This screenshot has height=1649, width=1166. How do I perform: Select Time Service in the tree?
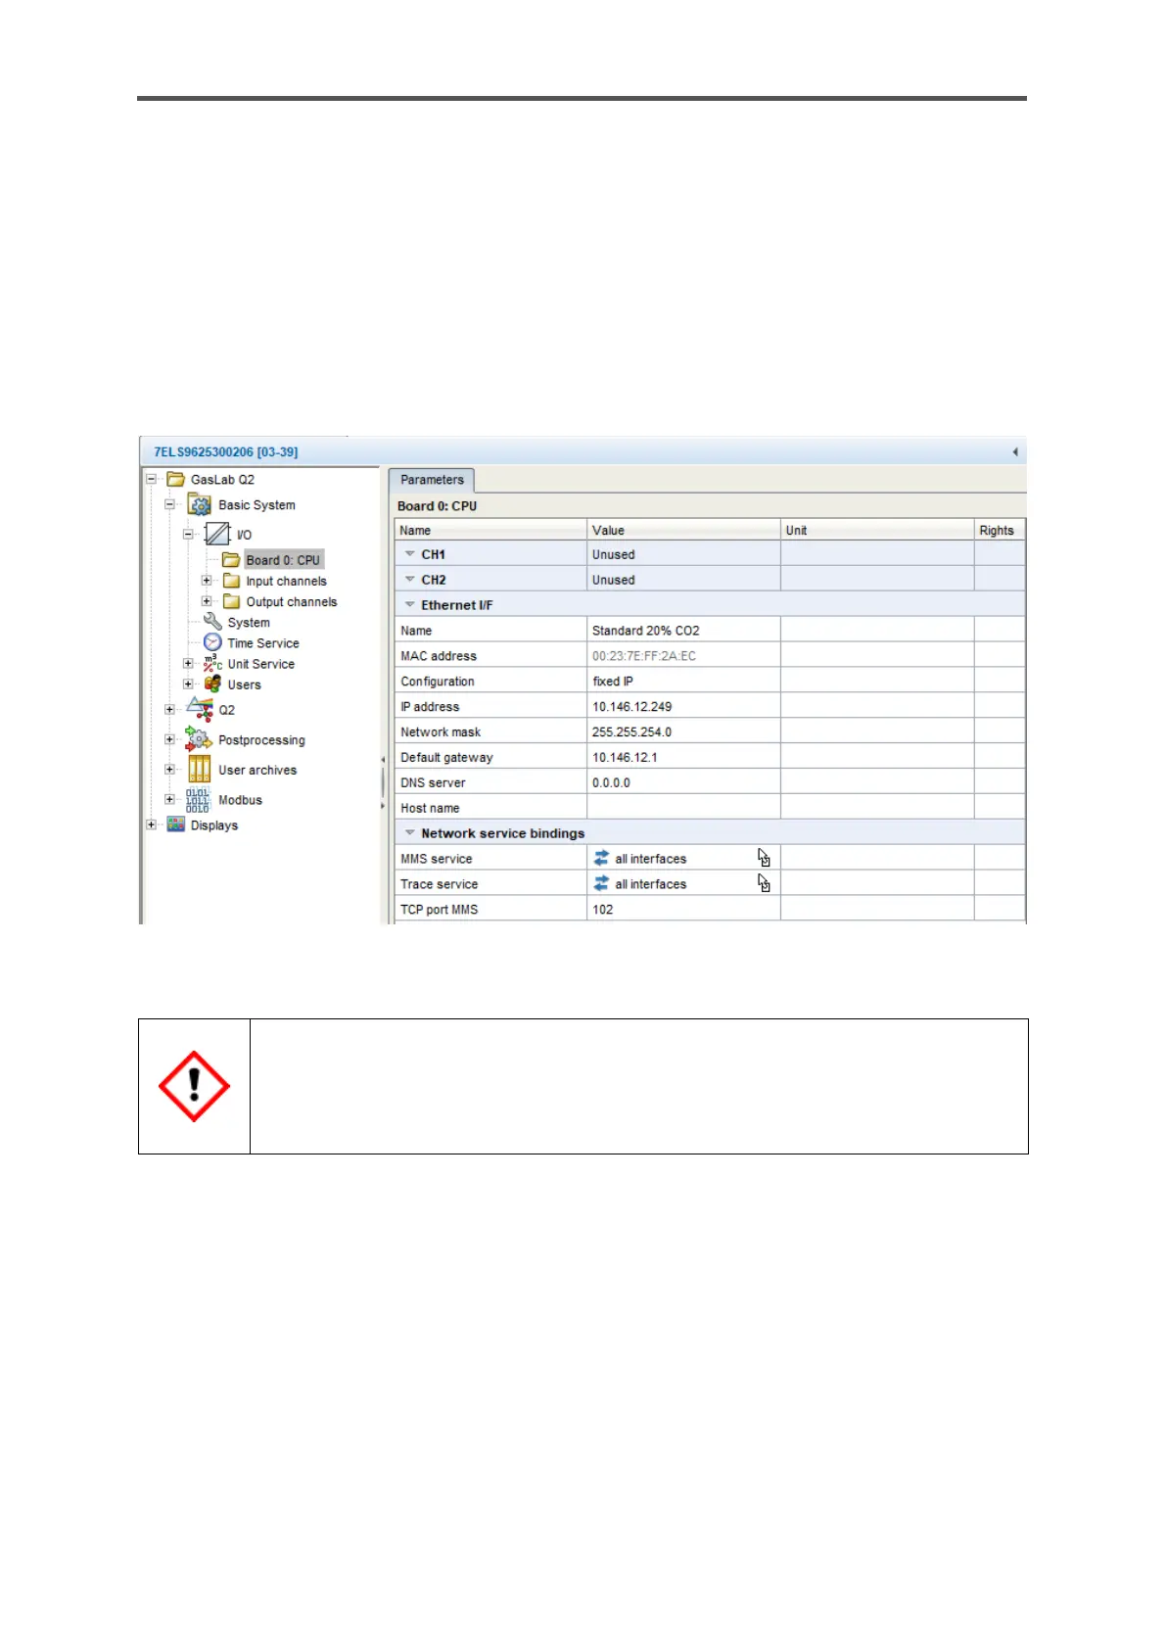click(263, 643)
